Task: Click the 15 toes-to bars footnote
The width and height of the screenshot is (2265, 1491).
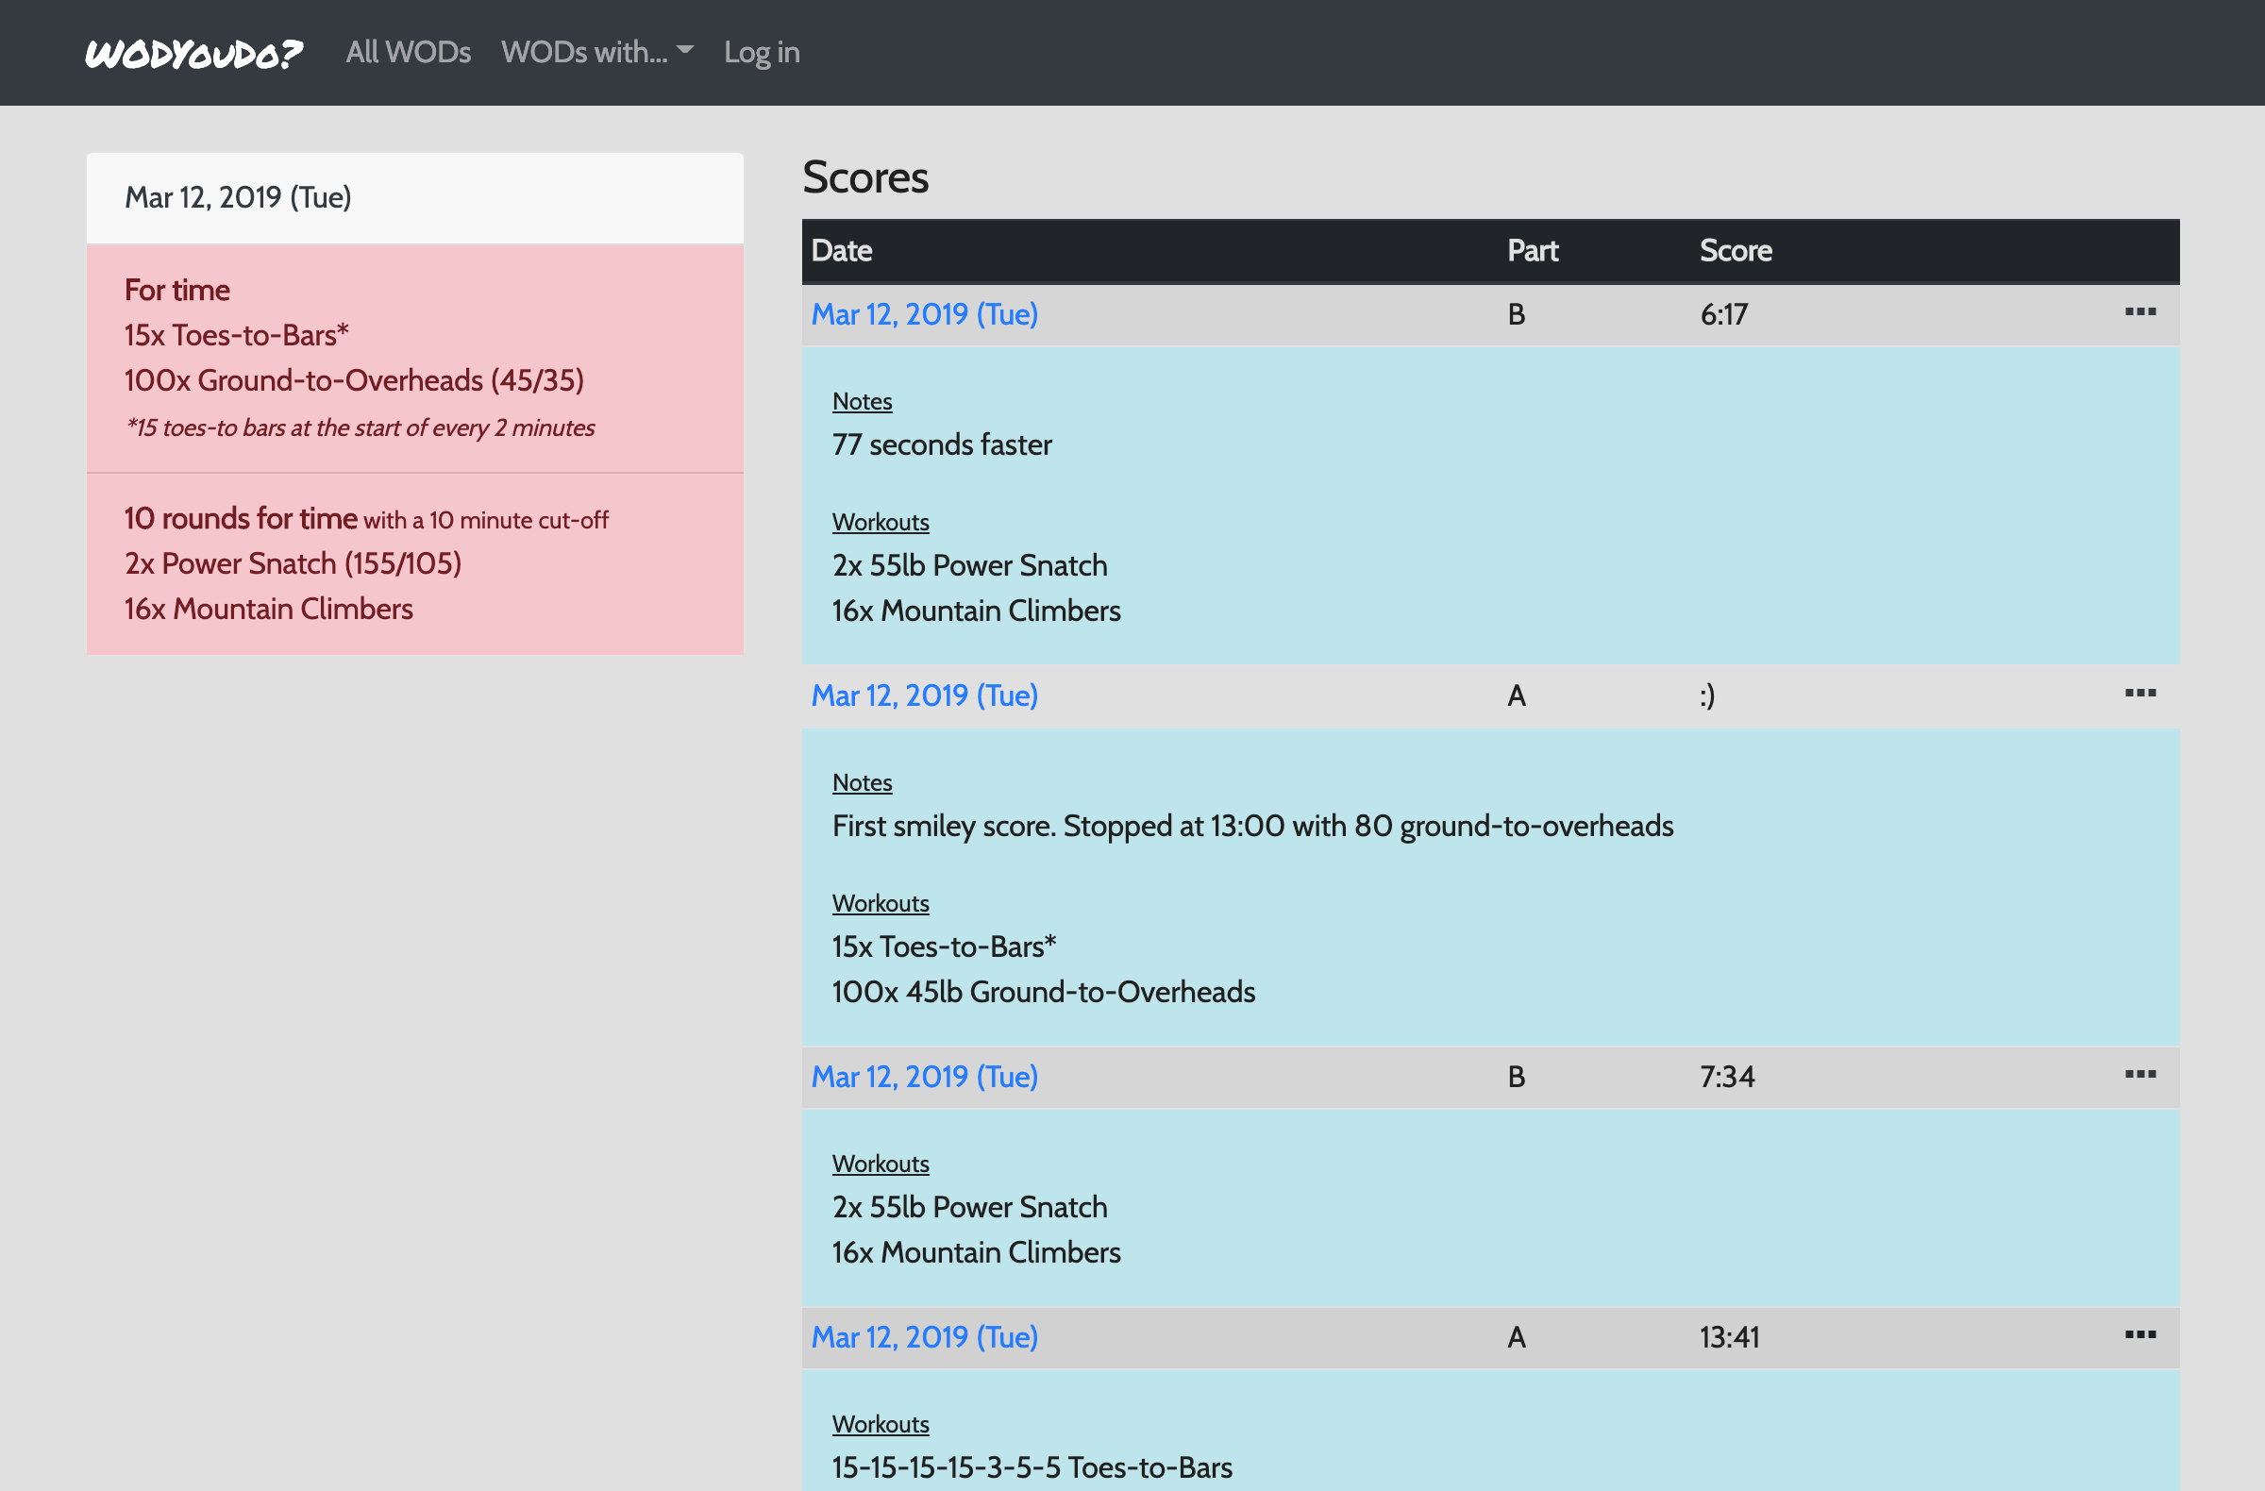Action: point(360,428)
